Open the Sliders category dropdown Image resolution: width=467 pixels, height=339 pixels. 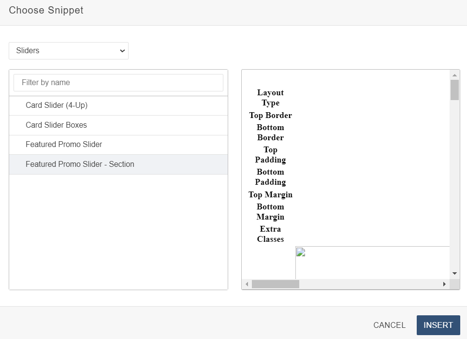68,50
